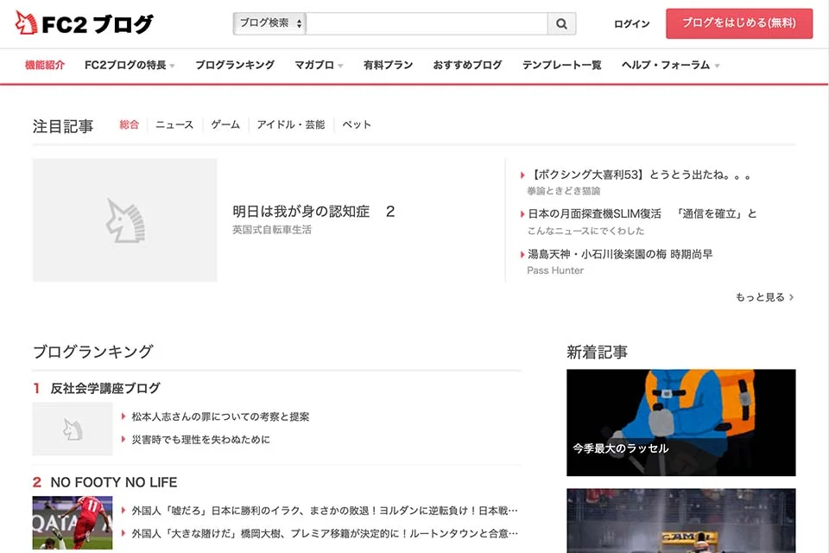Expand the マガブロ dropdown menu
This screenshot has width=829, height=553.
[319, 66]
